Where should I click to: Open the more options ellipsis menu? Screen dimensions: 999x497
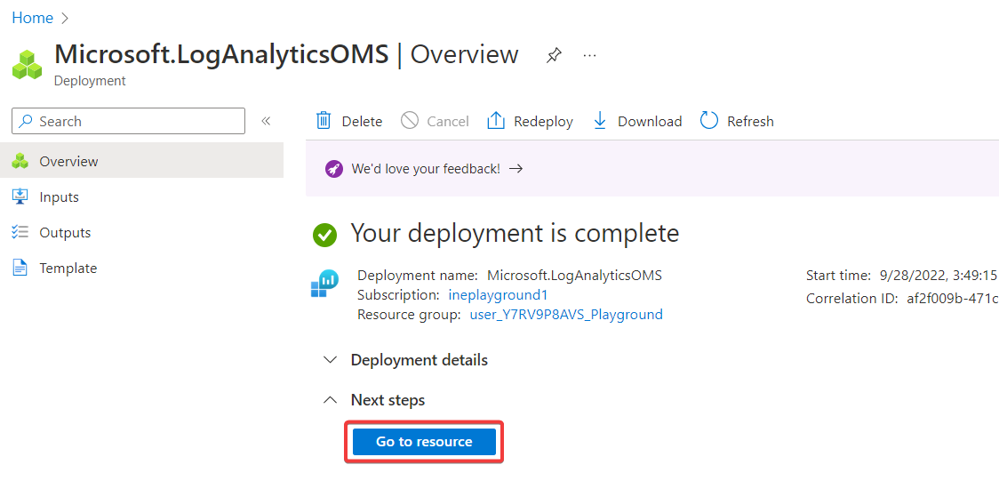point(589,55)
